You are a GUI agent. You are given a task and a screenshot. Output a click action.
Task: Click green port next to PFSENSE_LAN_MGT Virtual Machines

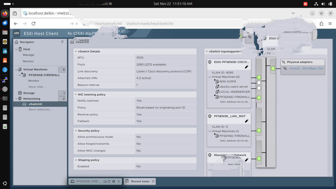[x=259, y=130]
